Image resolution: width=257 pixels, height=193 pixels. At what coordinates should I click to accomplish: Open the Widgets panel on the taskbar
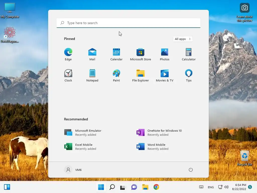(7, 187)
